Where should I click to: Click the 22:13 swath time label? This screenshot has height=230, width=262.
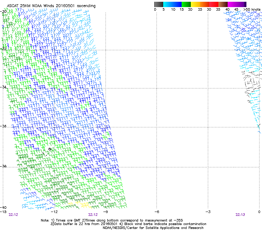click(240, 215)
